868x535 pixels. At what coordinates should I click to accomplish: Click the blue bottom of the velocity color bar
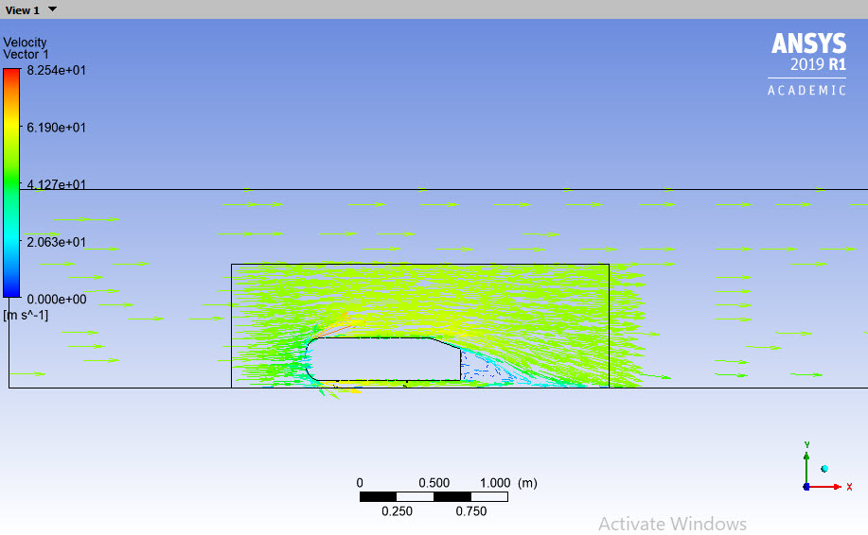pos(10,292)
